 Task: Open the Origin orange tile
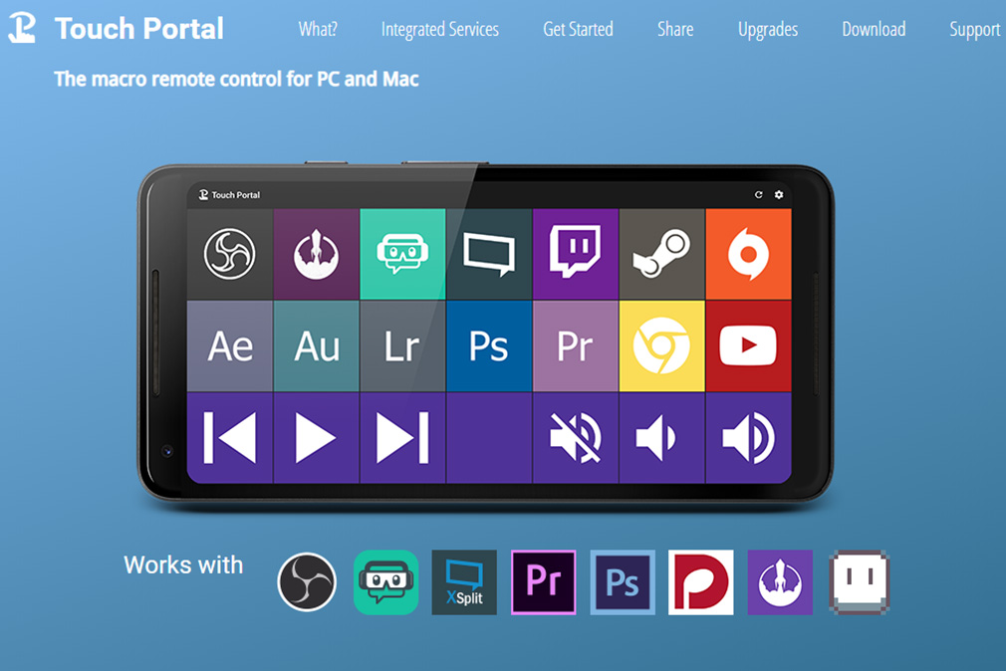click(748, 254)
